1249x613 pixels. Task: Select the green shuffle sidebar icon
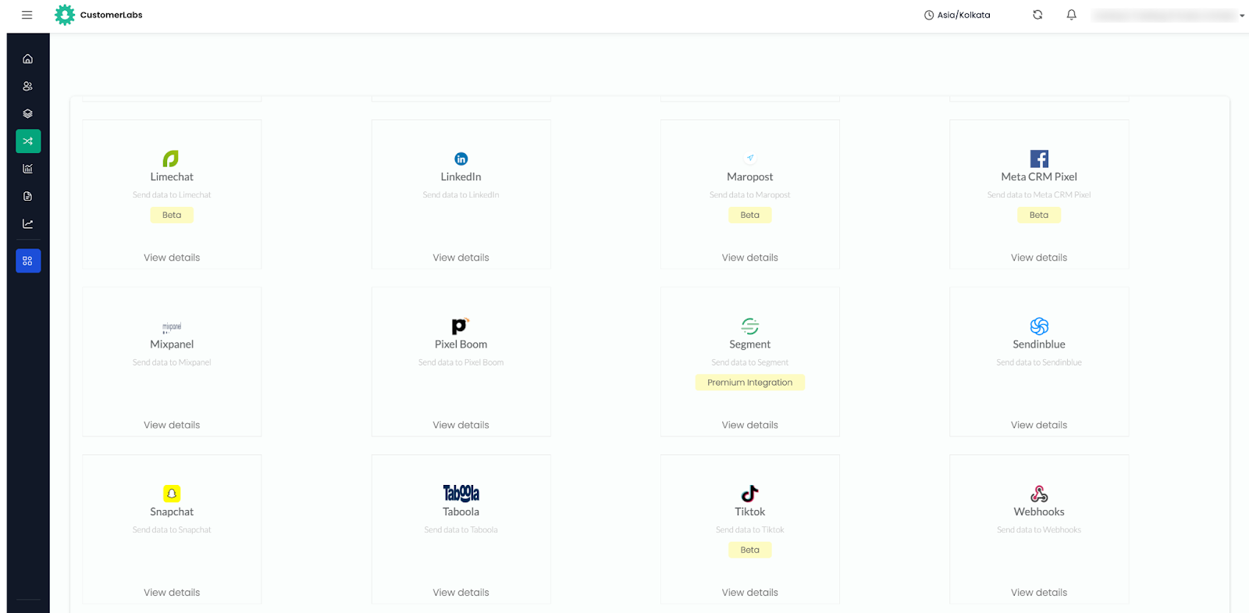point(28,141)
